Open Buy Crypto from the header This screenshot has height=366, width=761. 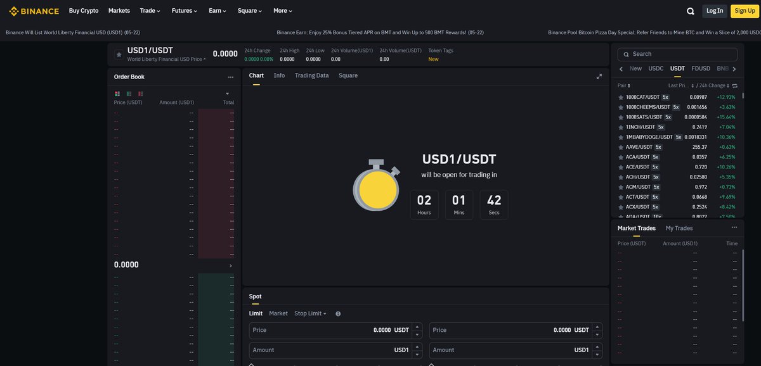84,11
